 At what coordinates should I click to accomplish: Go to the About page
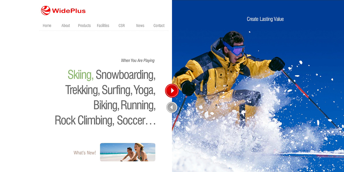coord(66,25)
